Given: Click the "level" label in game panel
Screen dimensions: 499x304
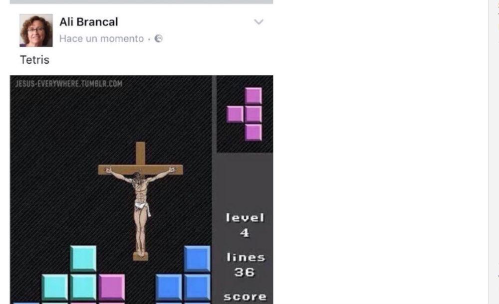Looking at the screenshot, I should point(245,218).
